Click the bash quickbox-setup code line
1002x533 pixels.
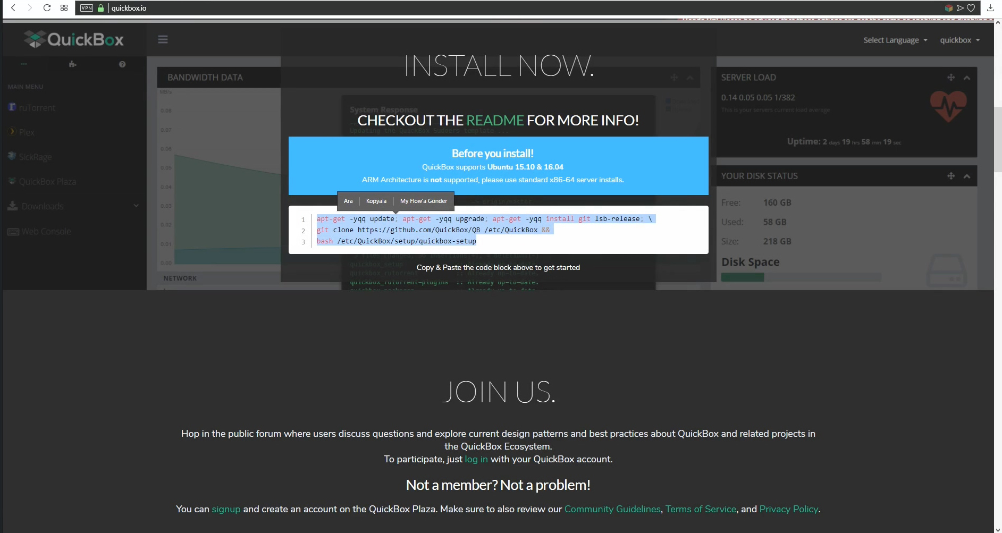397,241
